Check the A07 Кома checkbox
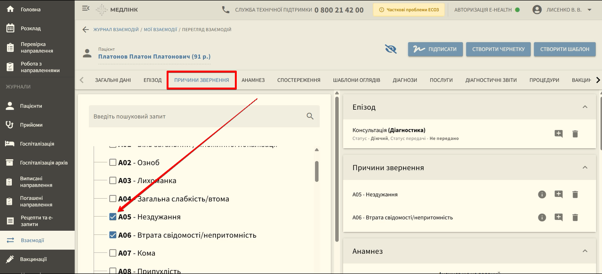Screen dimensions: 602x274 click(113, 253)
